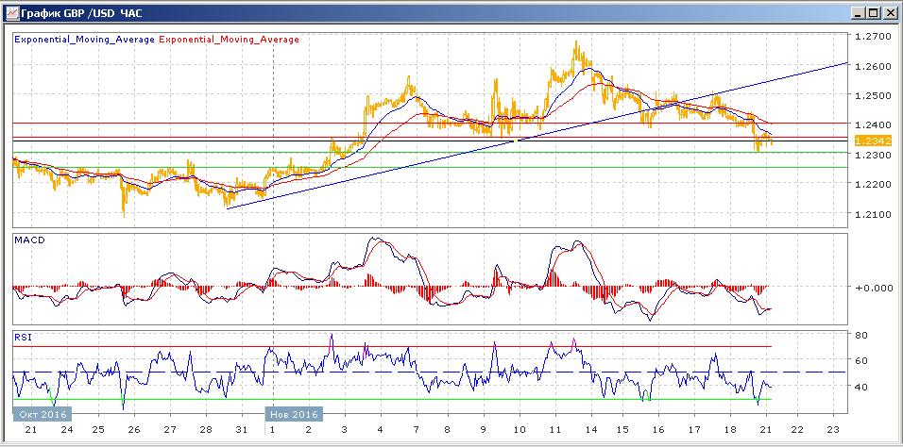
Task: Click date 14 on the time axis
Action: tap(593, 429)
